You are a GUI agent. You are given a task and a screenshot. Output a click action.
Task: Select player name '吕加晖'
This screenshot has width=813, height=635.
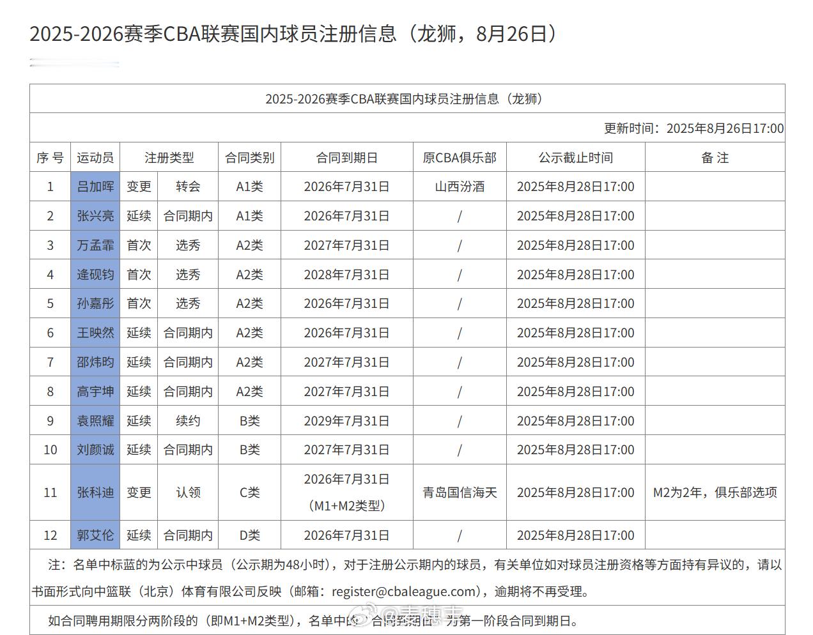(95, 187)
